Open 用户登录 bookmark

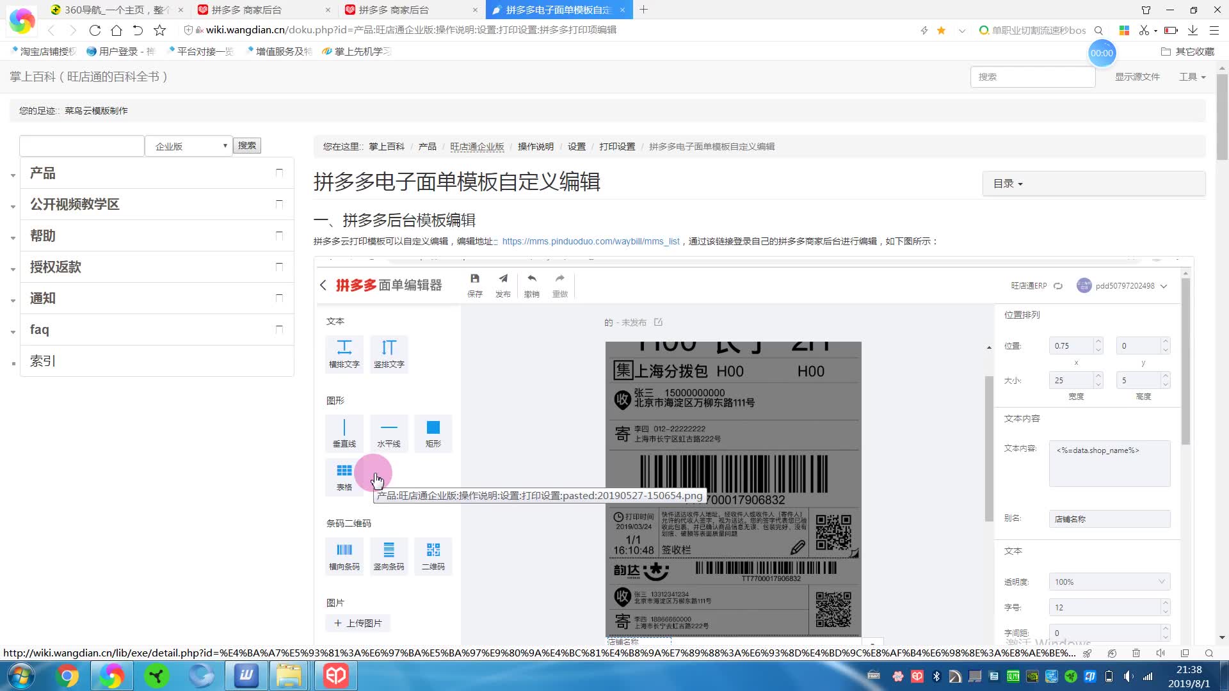(x=121, y=51)
